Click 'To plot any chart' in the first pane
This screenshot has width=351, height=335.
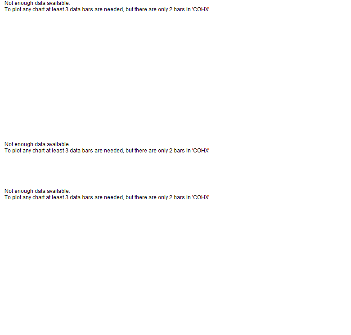pos(25,9)
